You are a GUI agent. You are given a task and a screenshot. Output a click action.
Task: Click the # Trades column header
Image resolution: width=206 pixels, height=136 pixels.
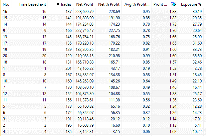click(59, 5)
